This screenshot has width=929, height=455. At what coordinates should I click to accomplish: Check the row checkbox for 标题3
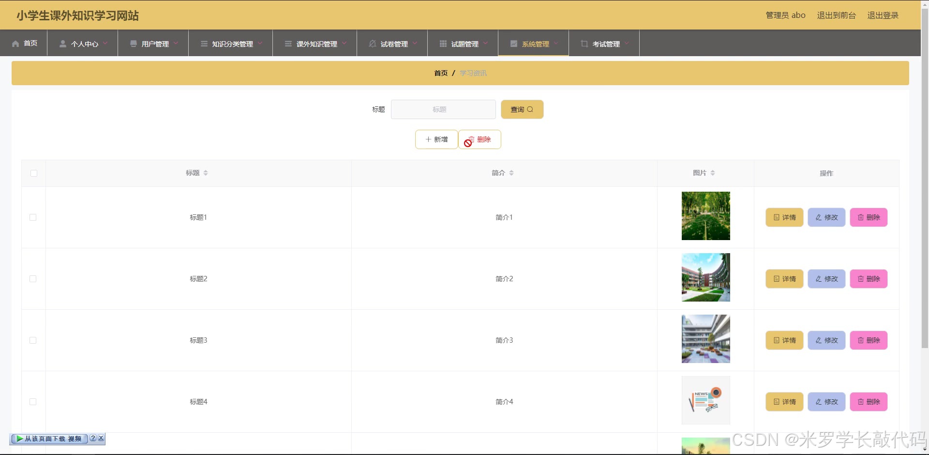pos(33,340)
